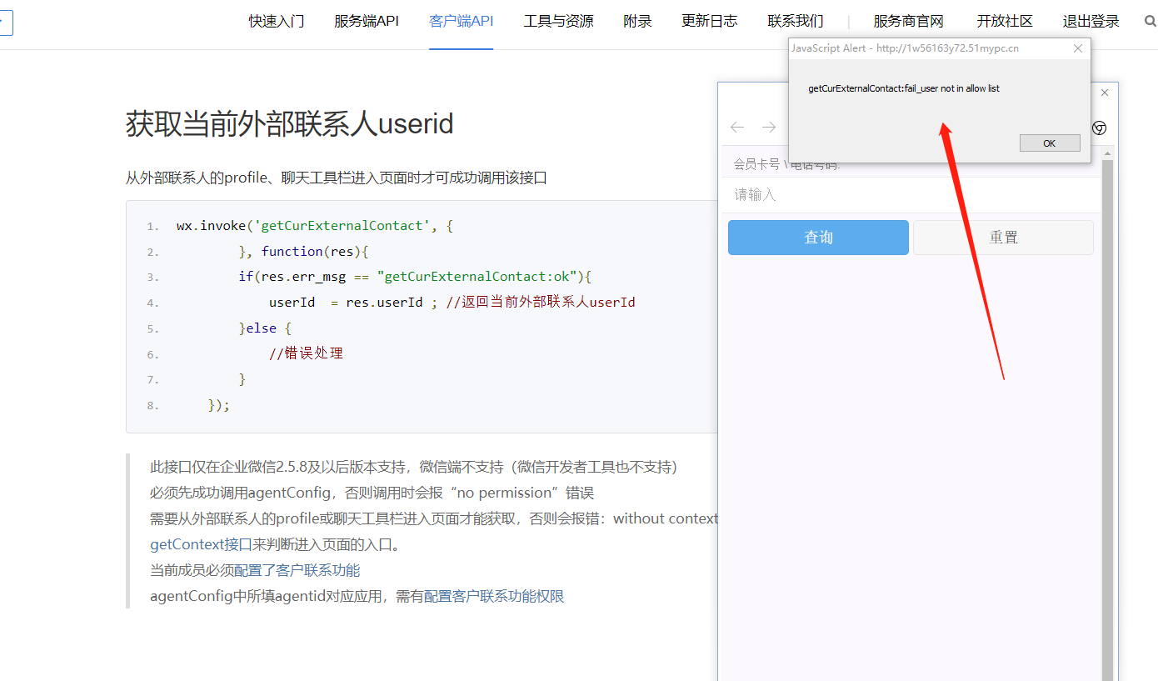Go to the 联系我们 page
Viewport: 1158px width, 681px height.
click(796, 22)
